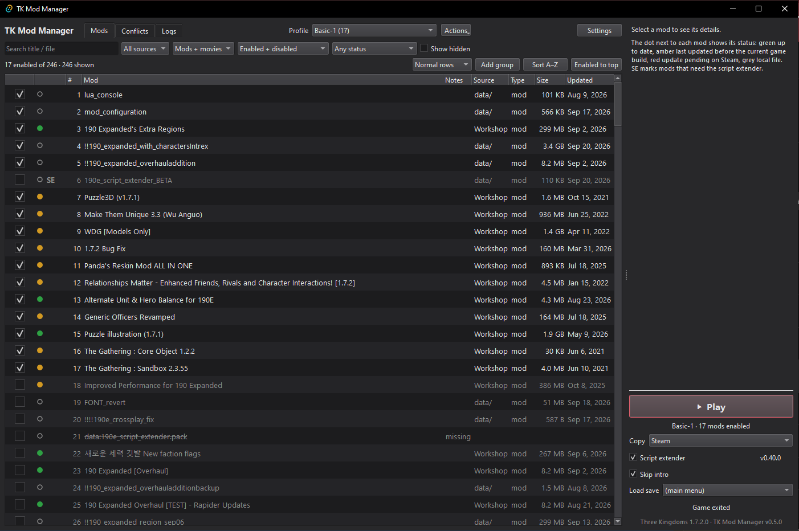Image resolution: width=799 pixels, height=531 pixels.
Task: Click the Enabled to top button
Action: tap(596, 64)
